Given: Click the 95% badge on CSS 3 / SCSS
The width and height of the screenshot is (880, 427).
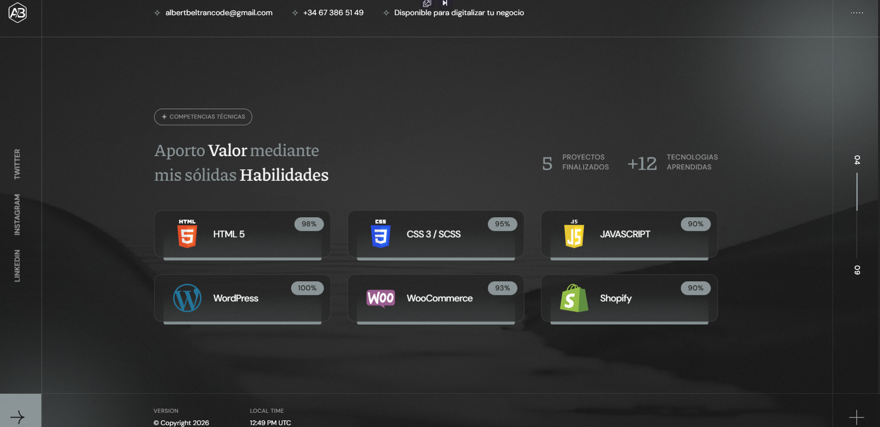Looking at the screenshot, I should coord(503,224).
